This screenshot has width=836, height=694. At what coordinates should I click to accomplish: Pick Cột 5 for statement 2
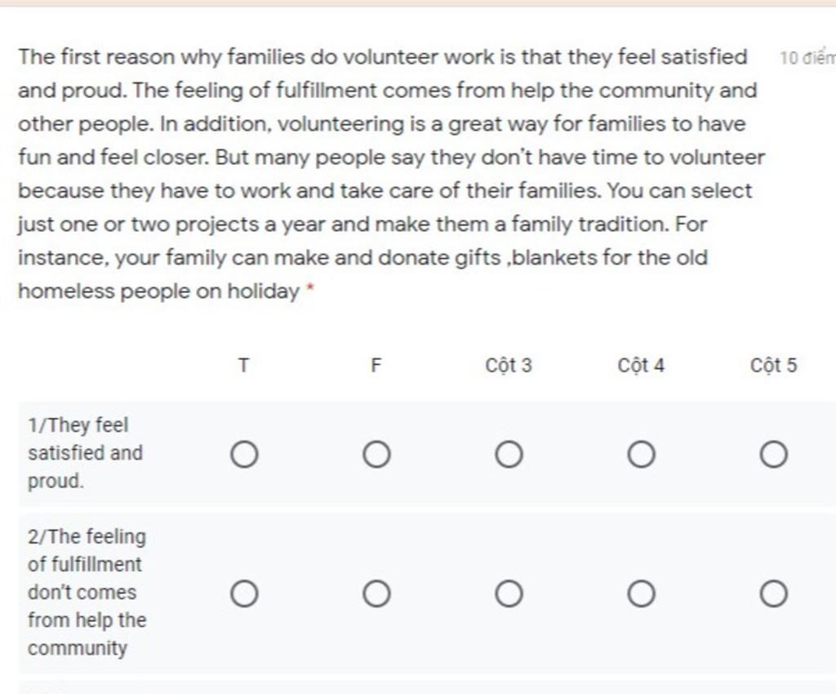774,594
